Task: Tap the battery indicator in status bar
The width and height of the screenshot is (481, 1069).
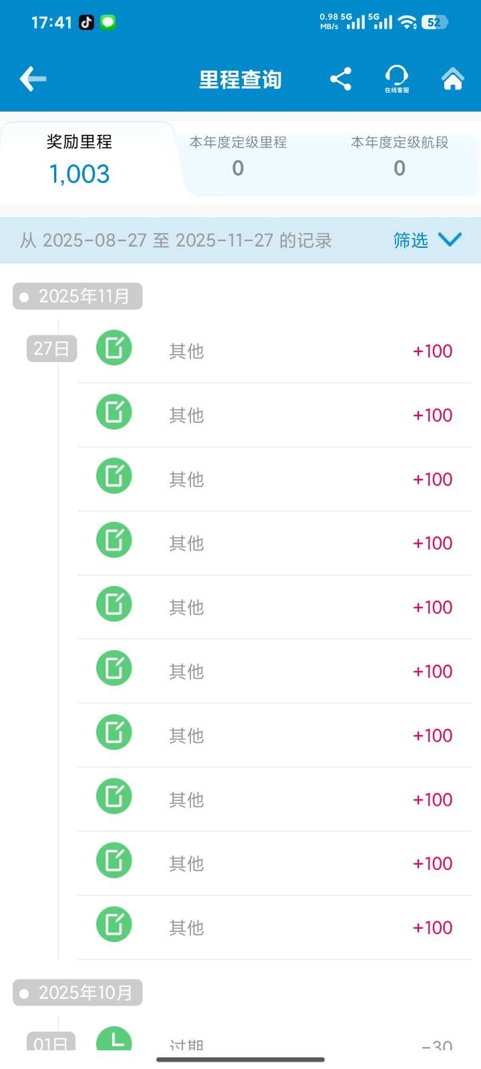Action: point(434,22)
